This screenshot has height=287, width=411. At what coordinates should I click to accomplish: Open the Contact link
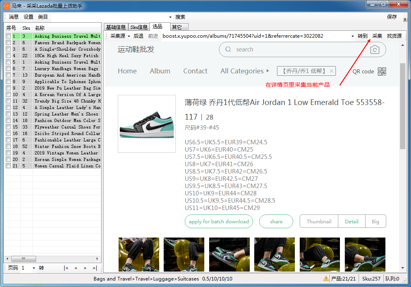(195, 71)
